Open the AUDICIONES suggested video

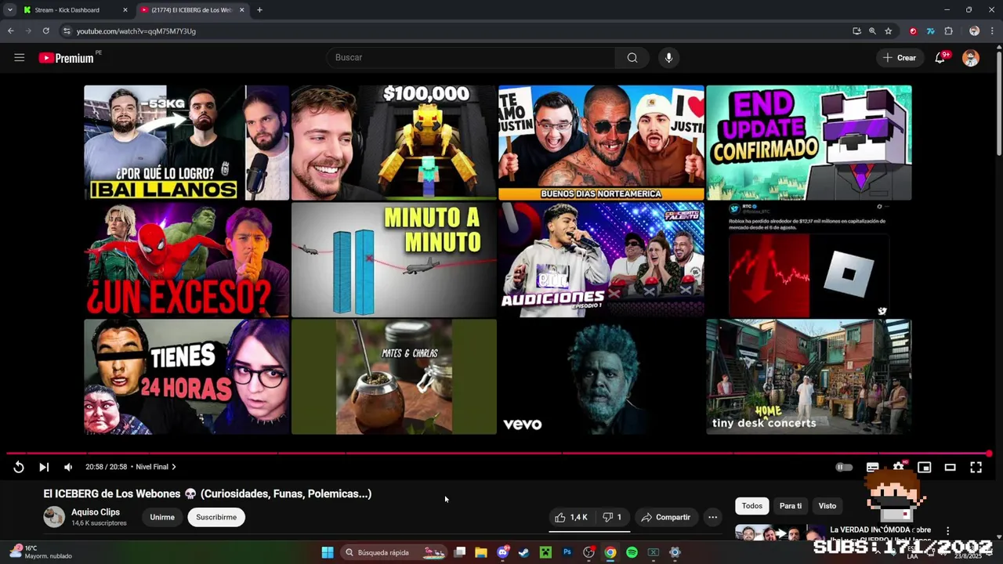pyautogui.click(x=601, y=259)
